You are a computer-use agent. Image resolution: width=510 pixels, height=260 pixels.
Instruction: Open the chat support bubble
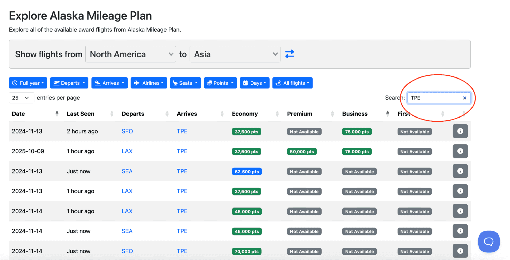tap(489, 241)
